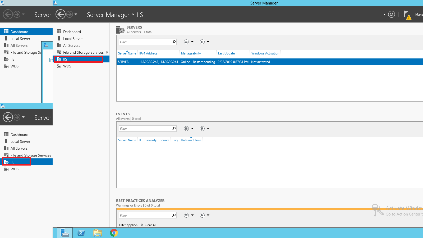The height and width of the screenshot is (238, 423).
Task: Click the search magnifier in Events filter
Action: (x=174, y=129)
